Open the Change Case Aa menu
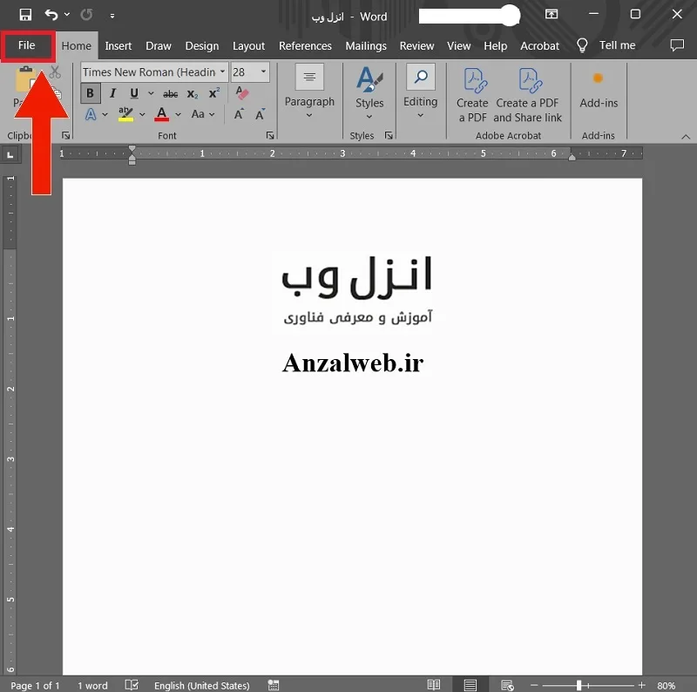 [203, 114]
